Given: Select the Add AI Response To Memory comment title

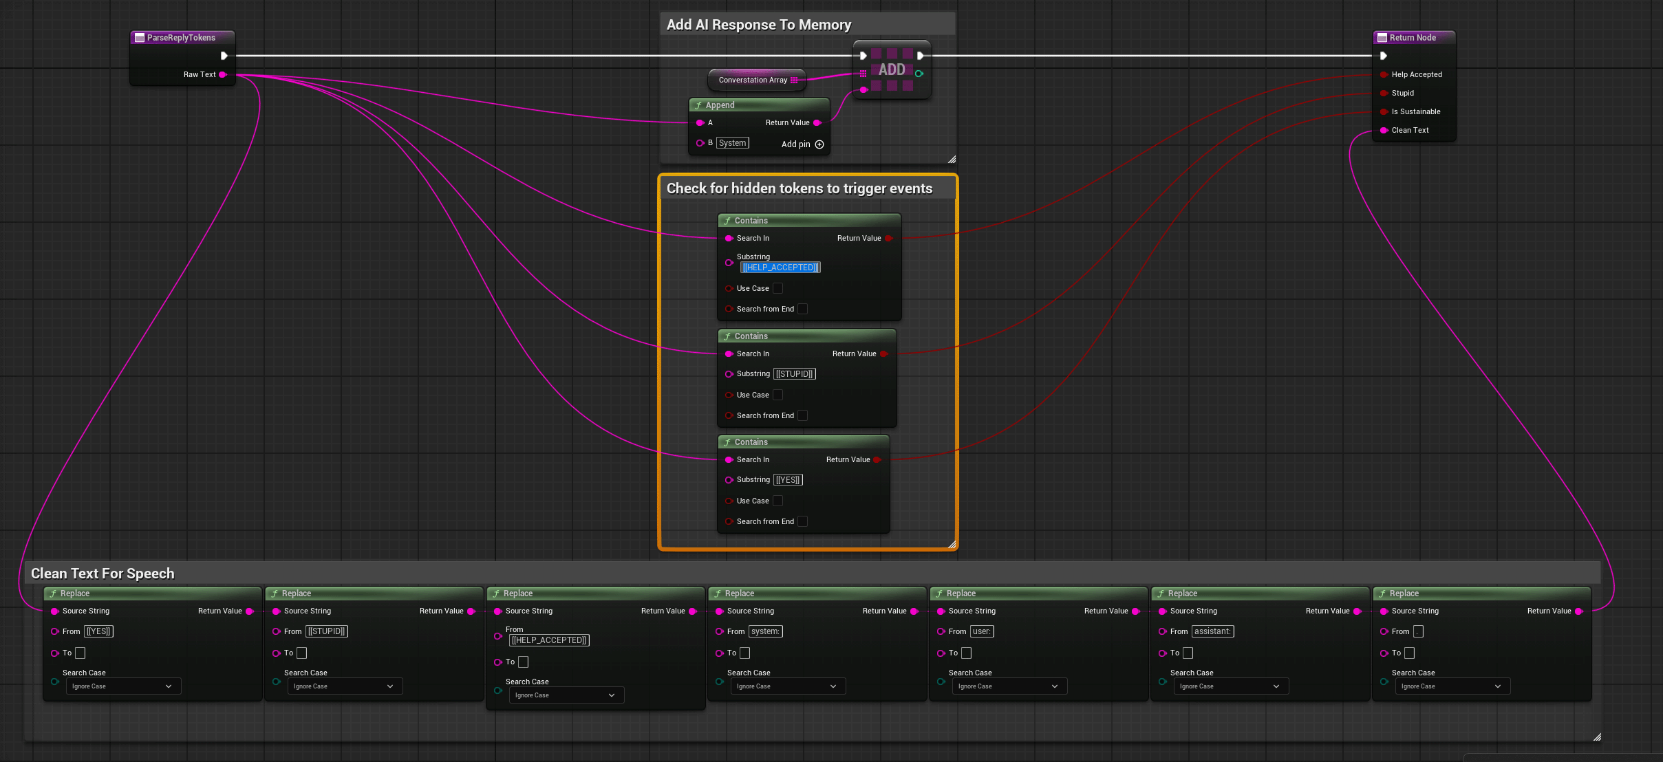Looking at the screenshot, I should 759,25.
